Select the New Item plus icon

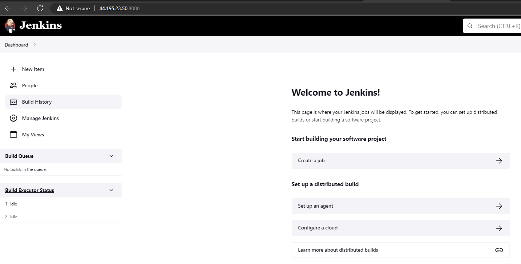pos(13,69)
